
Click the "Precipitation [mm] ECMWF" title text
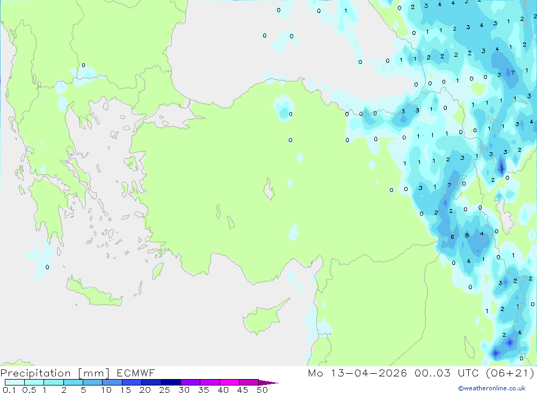(78, 373)
